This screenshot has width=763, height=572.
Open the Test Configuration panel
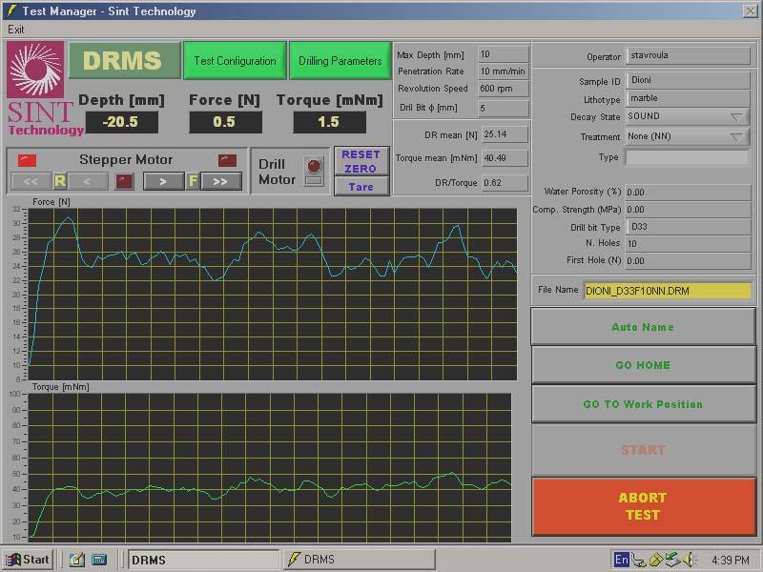coord(235,61)
